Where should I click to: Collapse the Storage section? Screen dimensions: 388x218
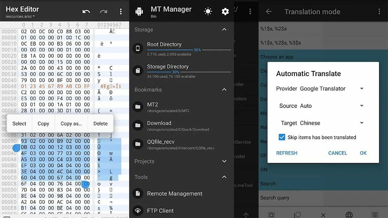click(x=224, y=30)
